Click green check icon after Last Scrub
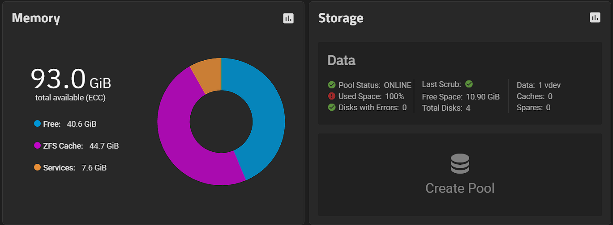Viewport: 613px width, 225px height. (x=469, y=84)
